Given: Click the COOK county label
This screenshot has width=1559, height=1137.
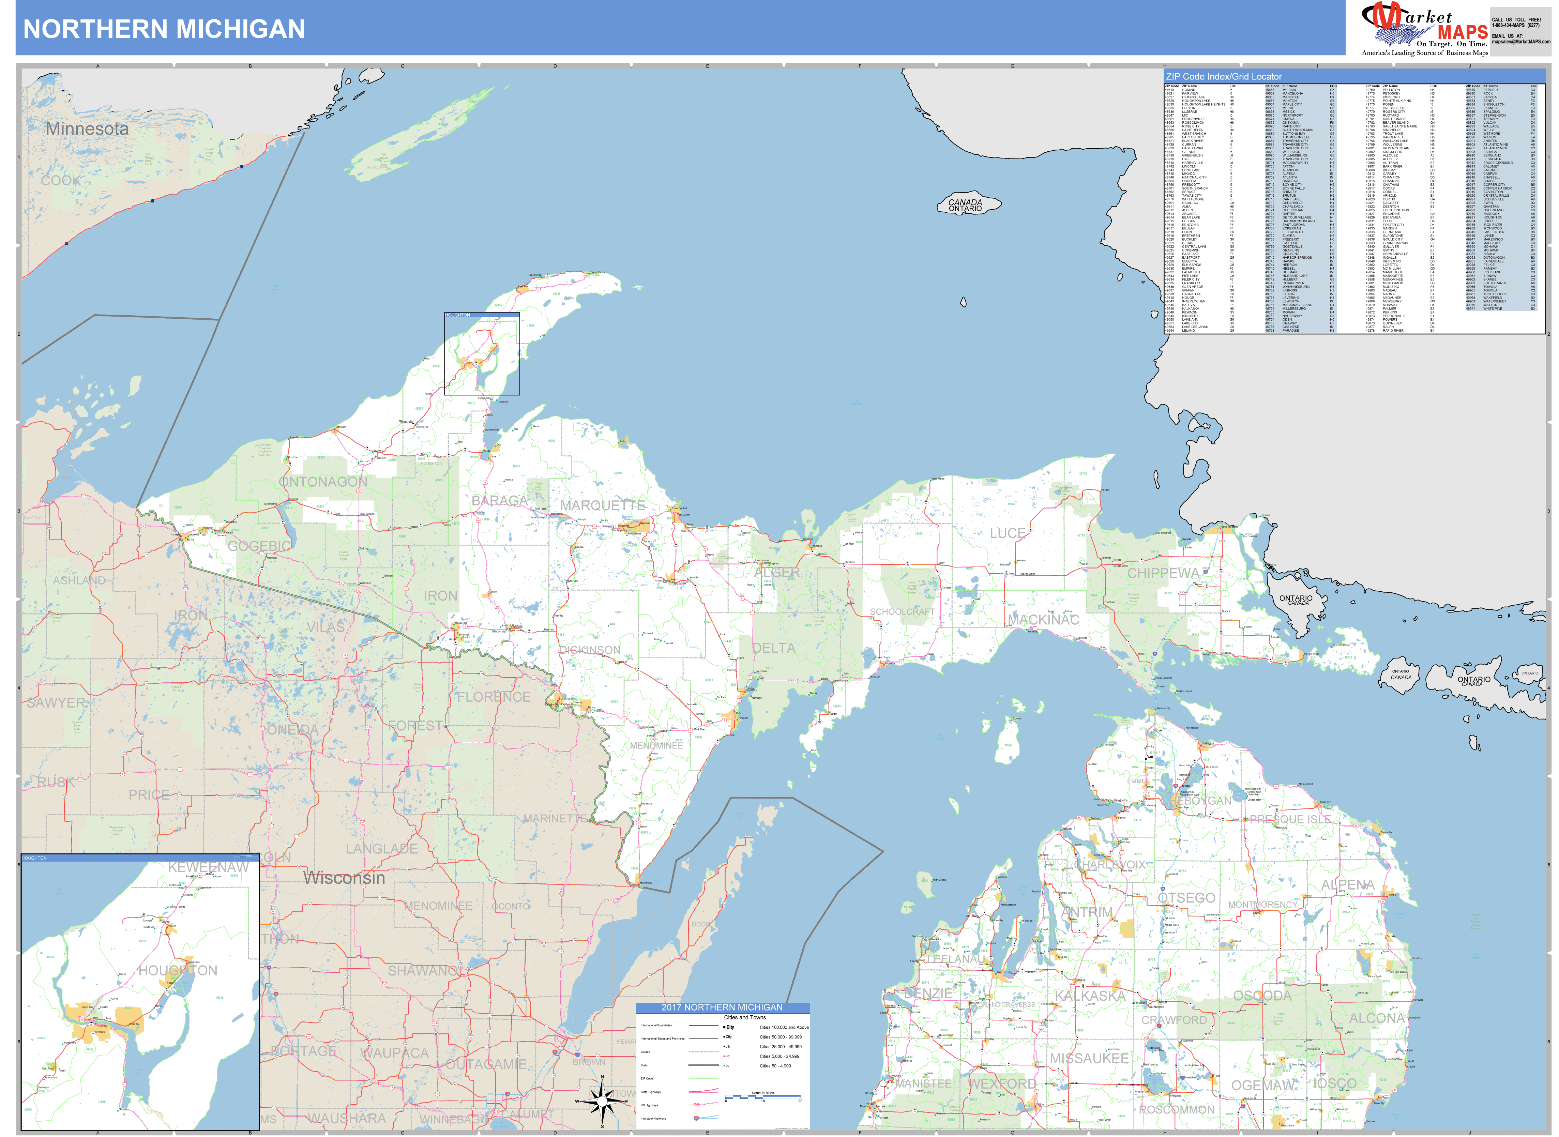Looking at the screenshot, I should [61, 180].
